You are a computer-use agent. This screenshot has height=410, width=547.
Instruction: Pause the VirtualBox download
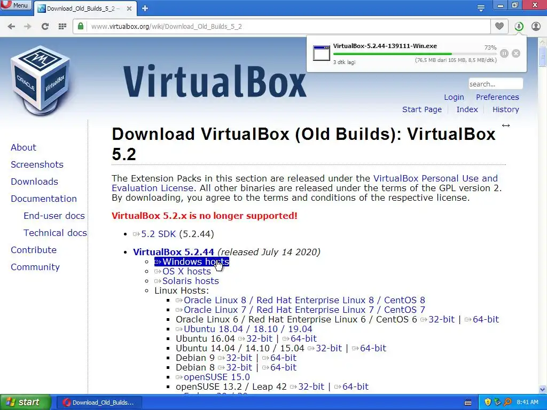pyautogui.click(x=504, y=53)
